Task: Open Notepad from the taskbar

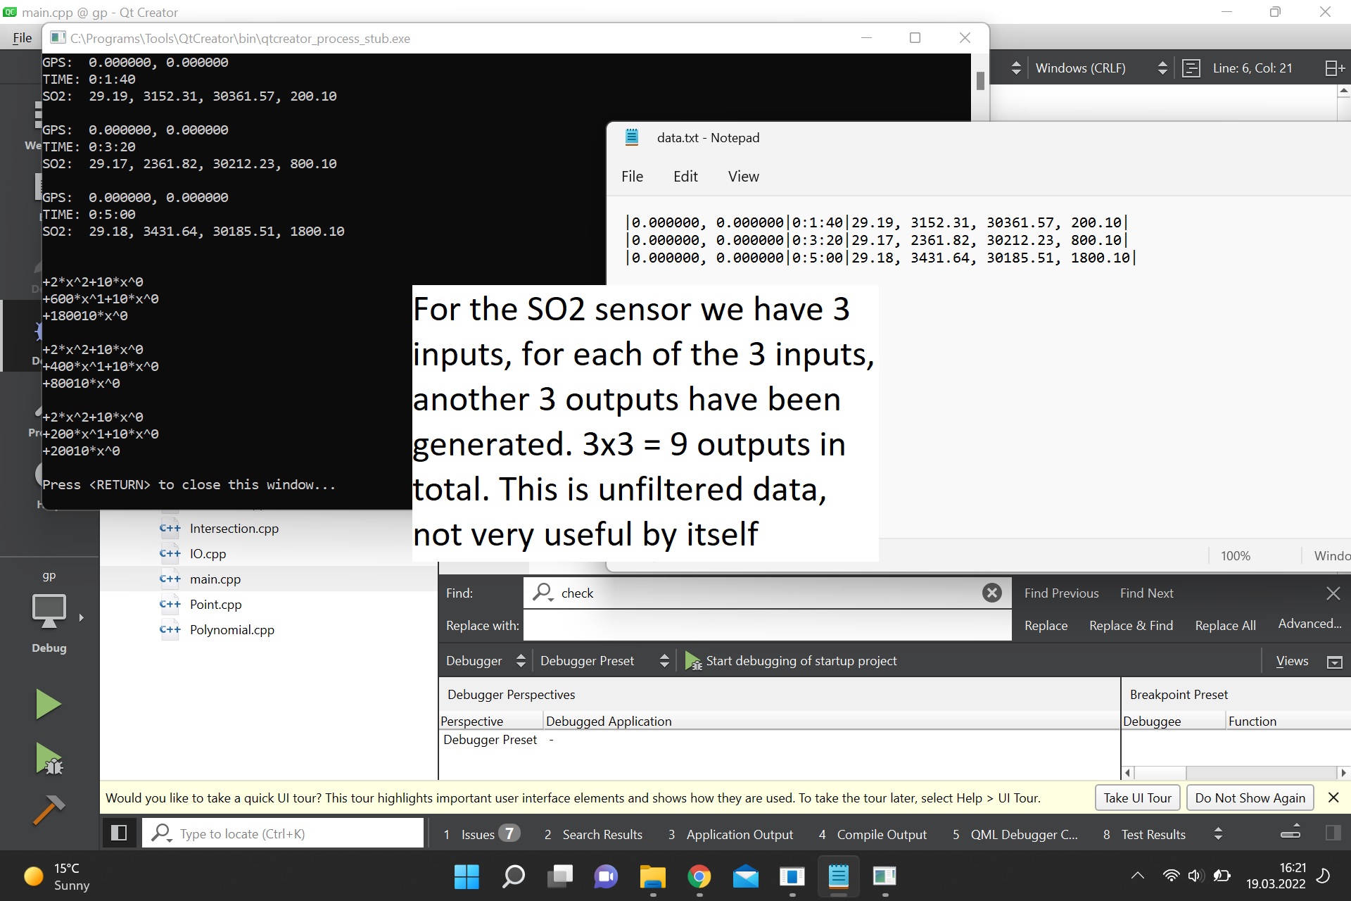Action: coord(838,876)
